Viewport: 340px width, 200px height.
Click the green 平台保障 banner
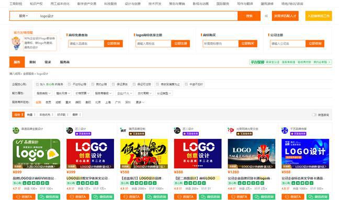tap(290, 62)
